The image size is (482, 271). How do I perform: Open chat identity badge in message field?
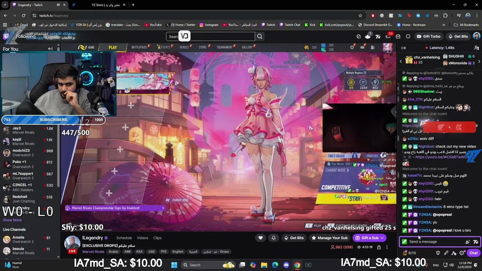(404, 242)
